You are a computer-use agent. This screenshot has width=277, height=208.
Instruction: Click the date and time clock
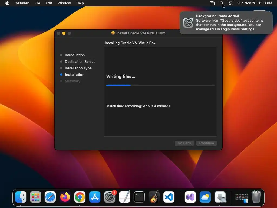(x=255, y=3)
